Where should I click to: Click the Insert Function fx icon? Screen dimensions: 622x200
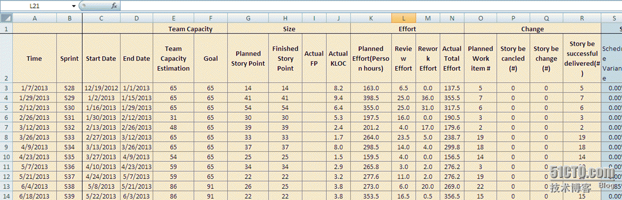[114, 6]
